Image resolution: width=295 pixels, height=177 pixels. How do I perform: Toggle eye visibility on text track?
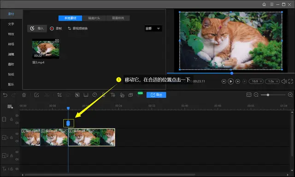point(17,169)
